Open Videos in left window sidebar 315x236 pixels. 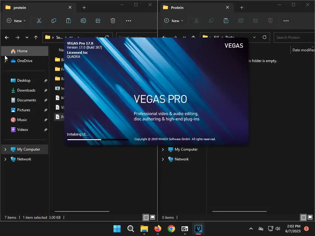(x=25, y=130)
